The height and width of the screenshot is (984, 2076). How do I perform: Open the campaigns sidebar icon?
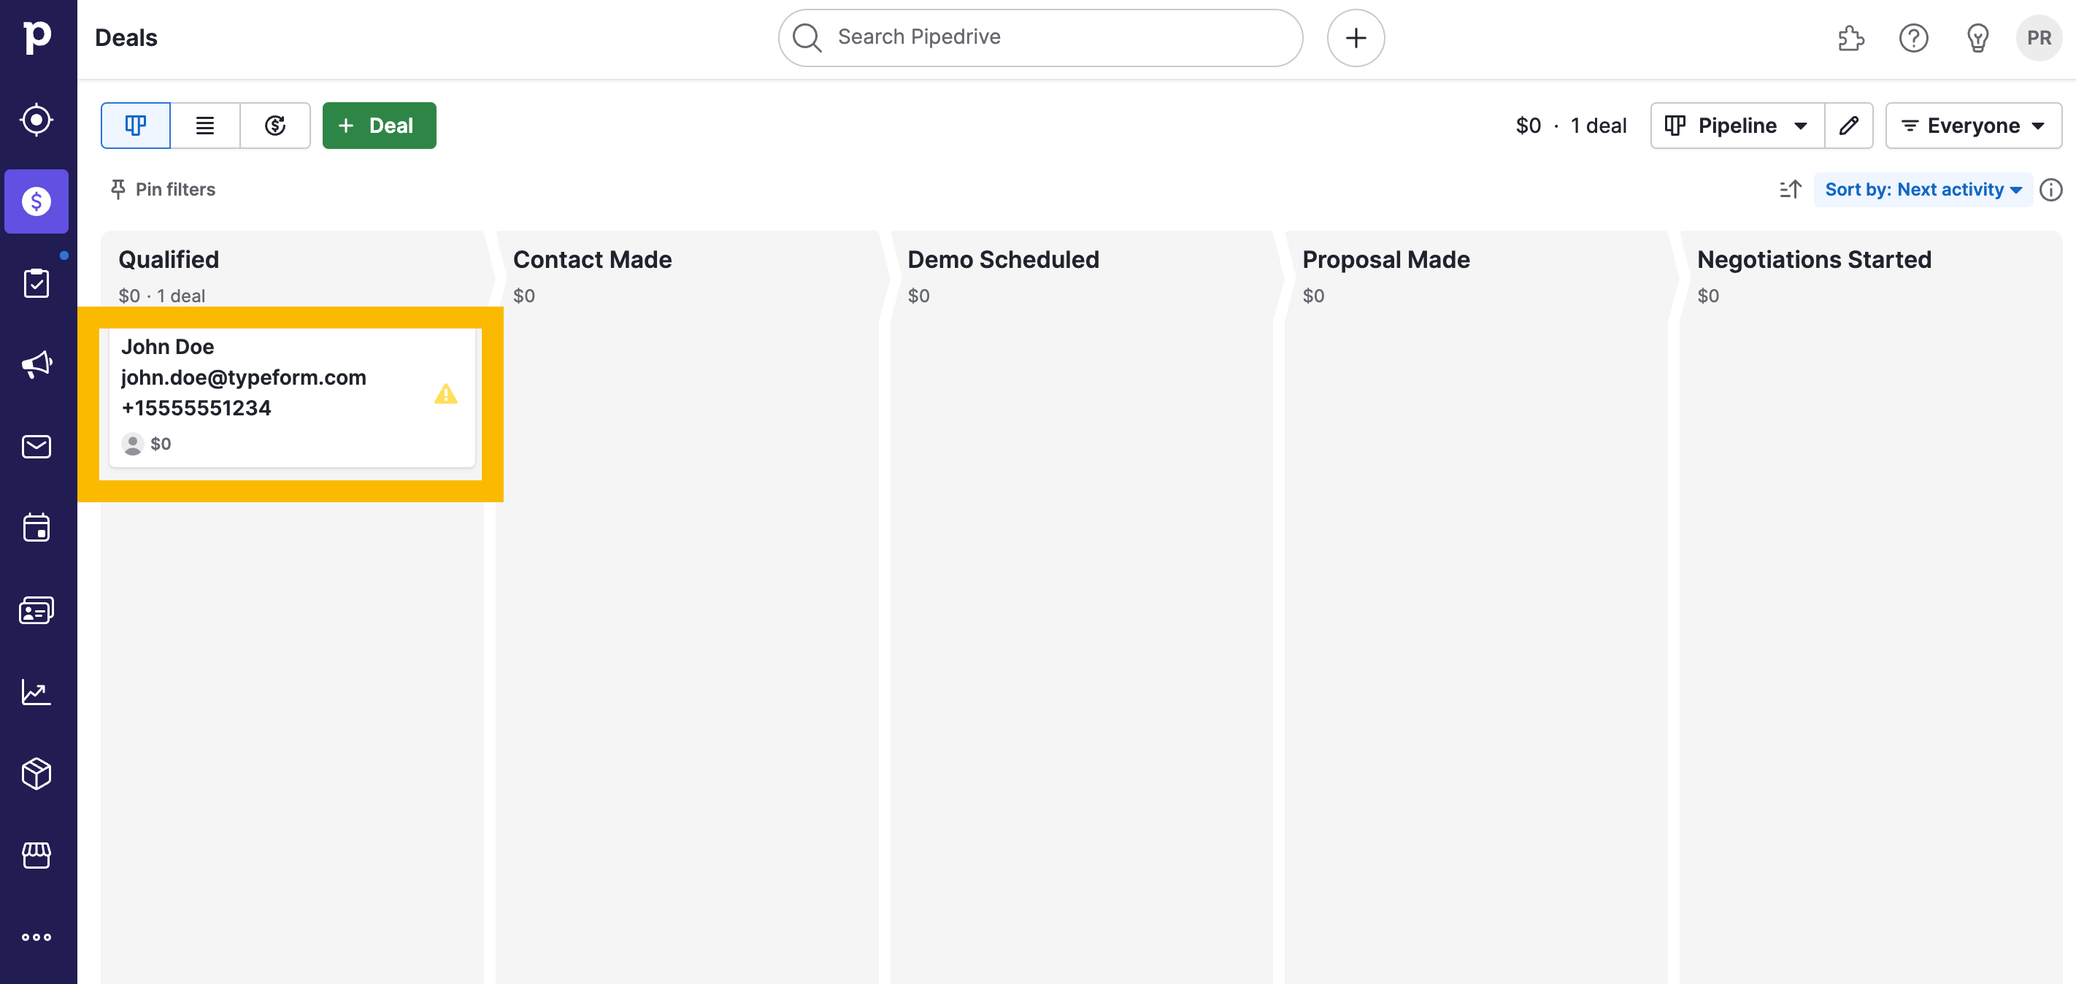36,364
